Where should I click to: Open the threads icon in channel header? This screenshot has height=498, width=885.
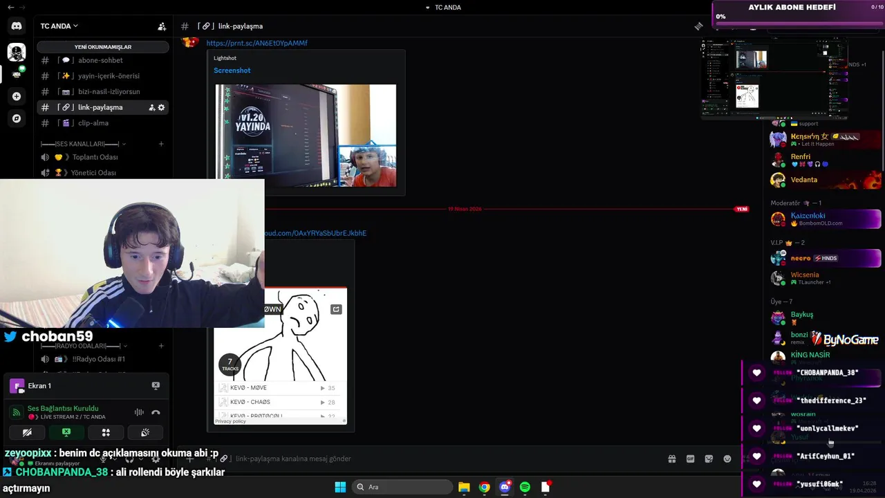coord(699,26)
